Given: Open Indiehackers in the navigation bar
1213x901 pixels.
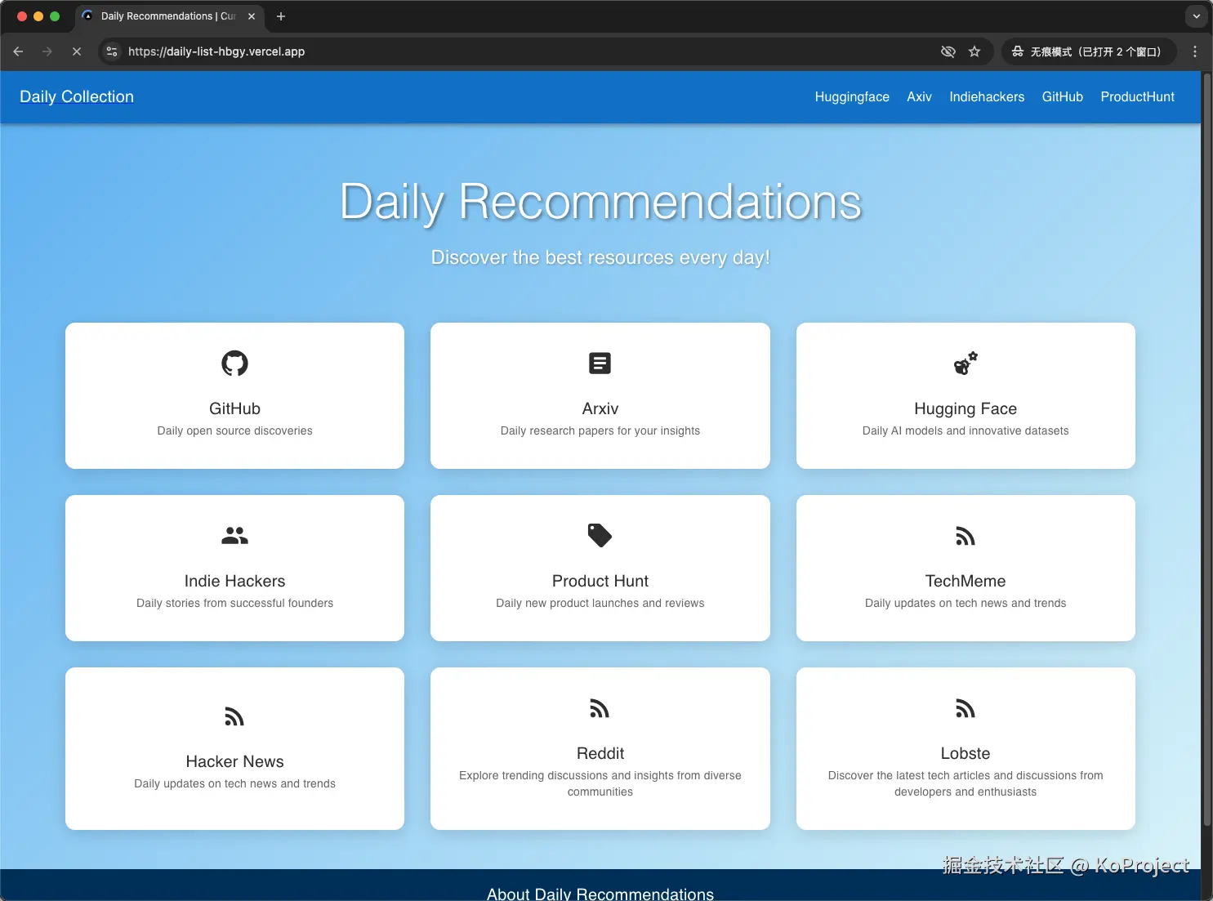Looking at the screenshot, I should click(x=987, y=96).
